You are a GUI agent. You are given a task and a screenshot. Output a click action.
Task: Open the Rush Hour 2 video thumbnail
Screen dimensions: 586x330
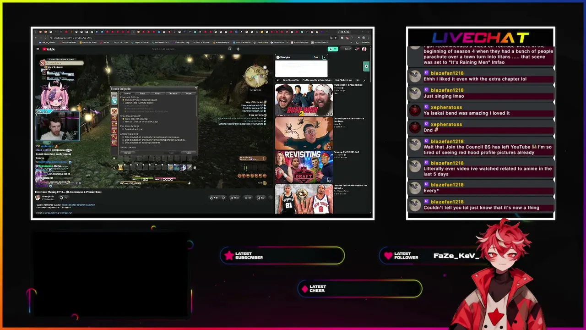[x=304, y=101]
